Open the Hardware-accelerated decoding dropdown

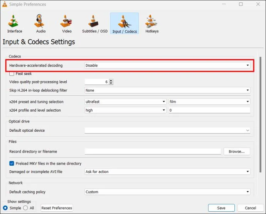[167, 65]
